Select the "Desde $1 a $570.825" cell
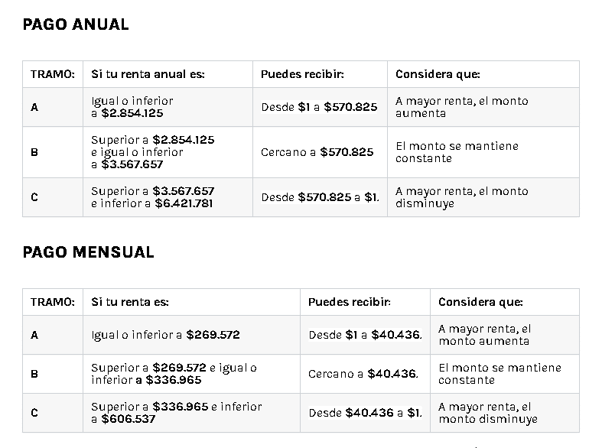 coord(319,107)
